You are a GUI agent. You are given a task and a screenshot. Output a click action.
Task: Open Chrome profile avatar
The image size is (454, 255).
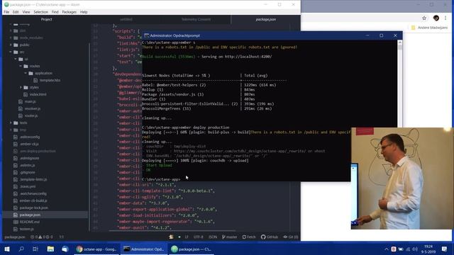(x=436, y=18)
